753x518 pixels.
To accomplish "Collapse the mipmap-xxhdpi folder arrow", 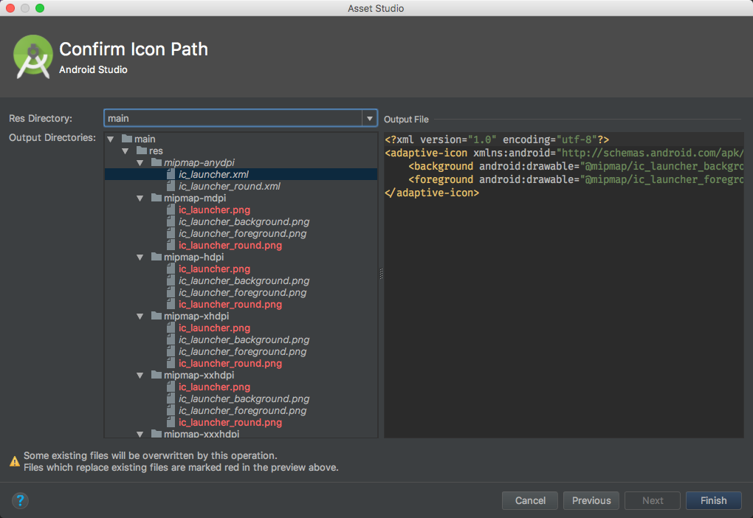I will 140,376.
